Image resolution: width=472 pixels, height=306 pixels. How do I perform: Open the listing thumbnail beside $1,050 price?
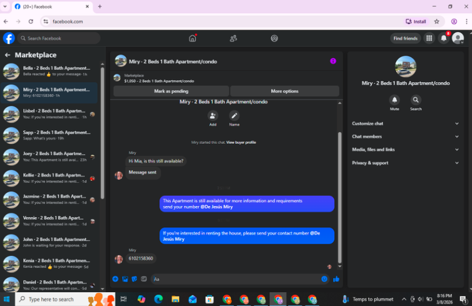tap(117, 78)
